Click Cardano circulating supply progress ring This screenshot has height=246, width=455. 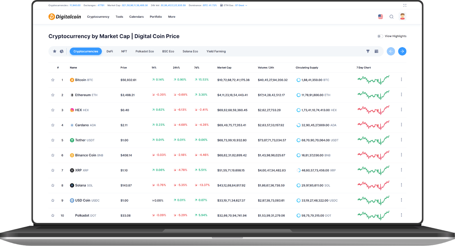coord(298,125)
